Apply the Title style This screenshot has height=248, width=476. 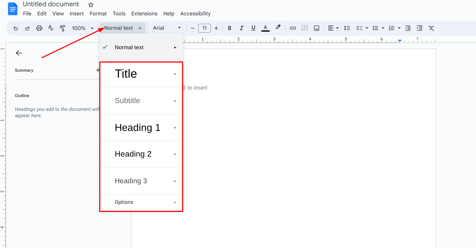coord(141,74)
